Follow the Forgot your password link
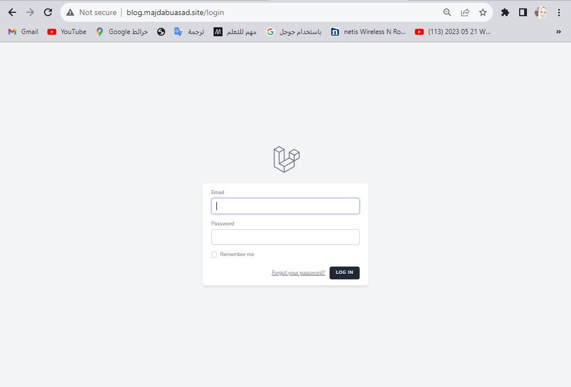Image resolution: width=571 pixels, height=387 pixels. point(298,273)
